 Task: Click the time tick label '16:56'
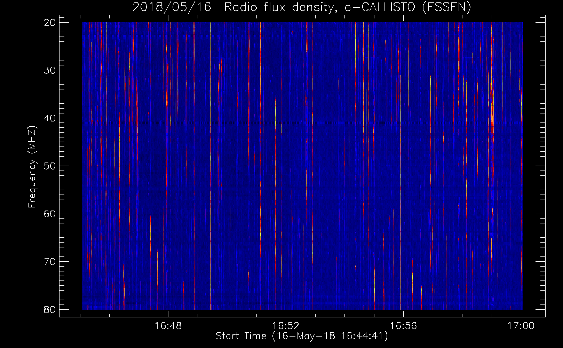[403, 326]
